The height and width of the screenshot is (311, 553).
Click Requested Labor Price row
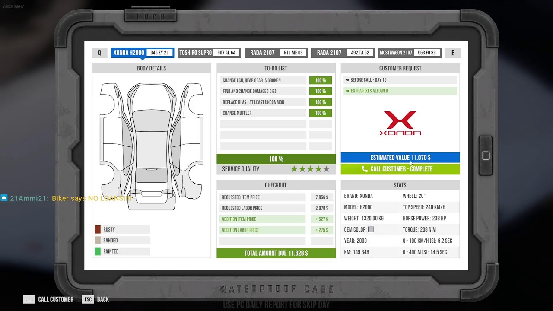276,208
